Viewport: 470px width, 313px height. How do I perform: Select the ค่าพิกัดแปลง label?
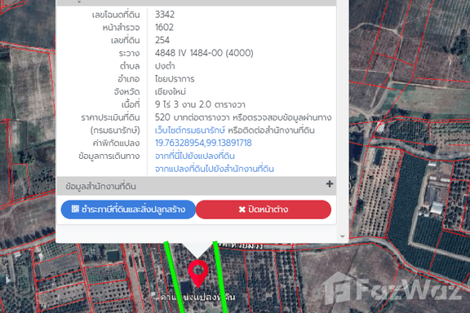pos(117,143)
